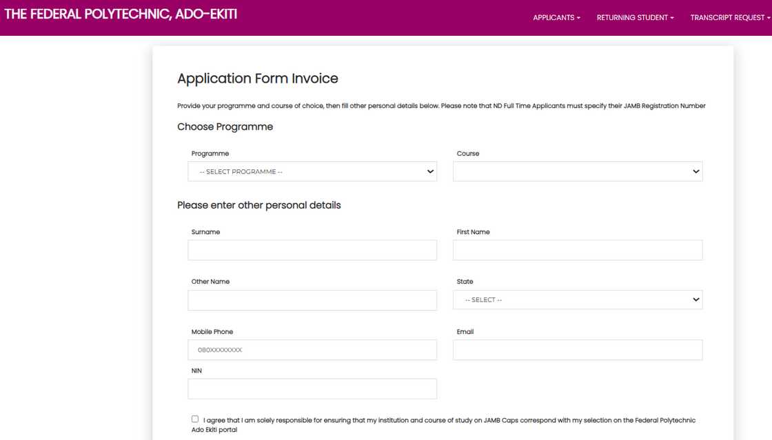Click the Application Form Invoice heading
This screenshot has width=772, height=440.
257,78
